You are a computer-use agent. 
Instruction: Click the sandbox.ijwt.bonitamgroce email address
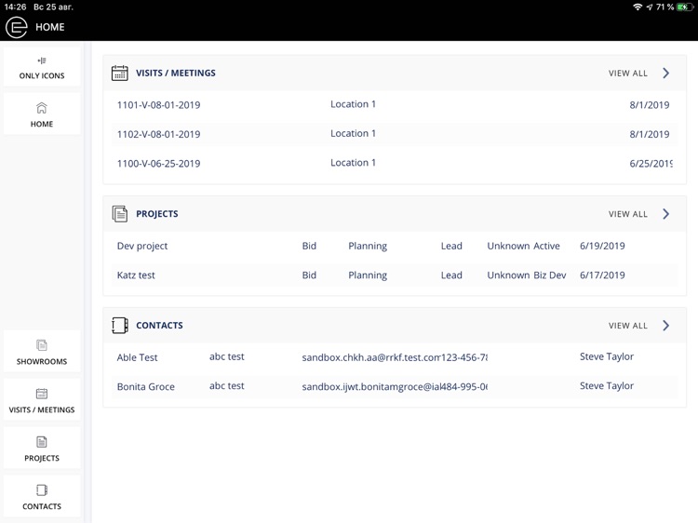tap(371, 387)
